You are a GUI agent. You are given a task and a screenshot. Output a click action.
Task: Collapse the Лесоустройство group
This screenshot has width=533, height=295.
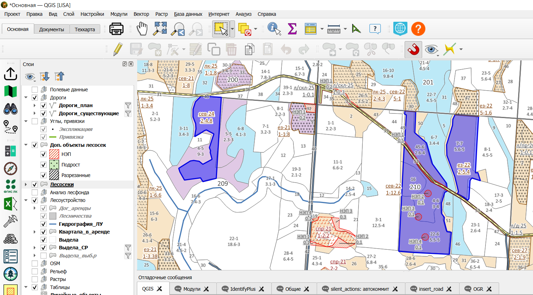[x=26, y=200]
